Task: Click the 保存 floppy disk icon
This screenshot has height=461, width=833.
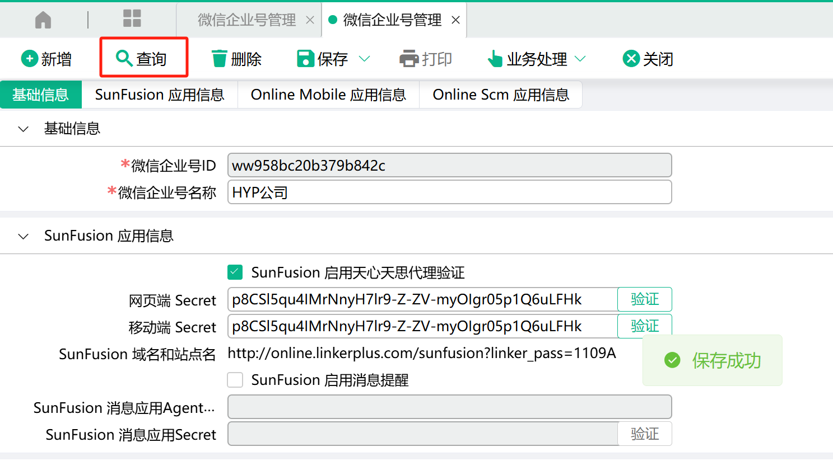Action: [305, 59]
